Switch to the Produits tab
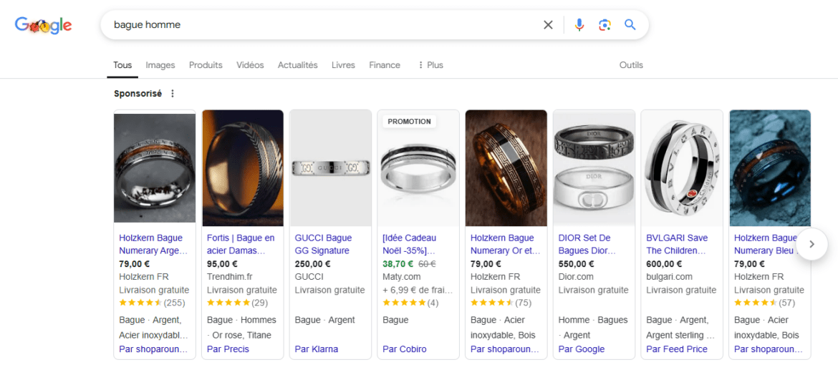The image size is (838, 370). [206, 65]
